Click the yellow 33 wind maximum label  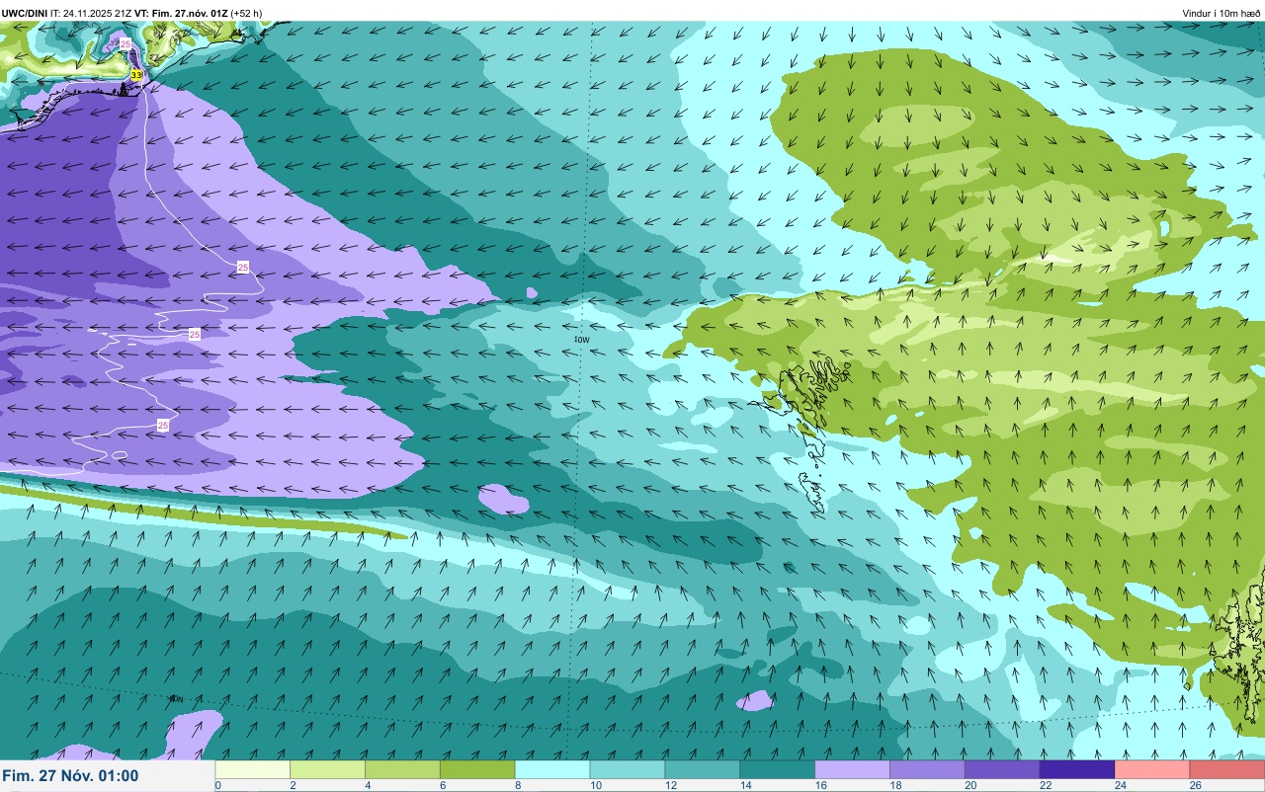[x=136, y=75]
